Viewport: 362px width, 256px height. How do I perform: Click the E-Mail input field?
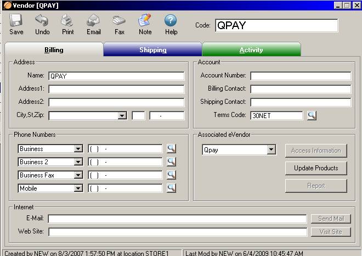point(178,219)
